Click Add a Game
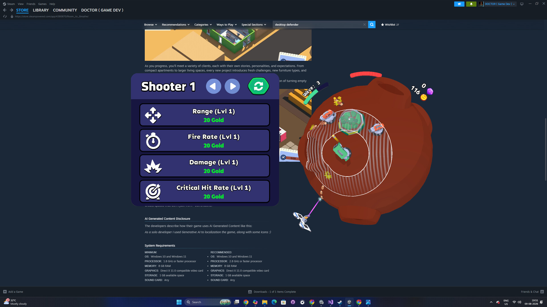The image size is (547, 307). tap(13, 292)
